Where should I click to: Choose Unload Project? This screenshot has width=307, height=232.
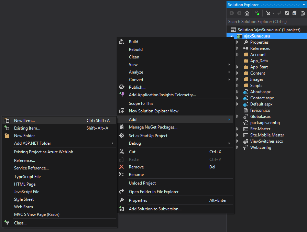point(175,183)
